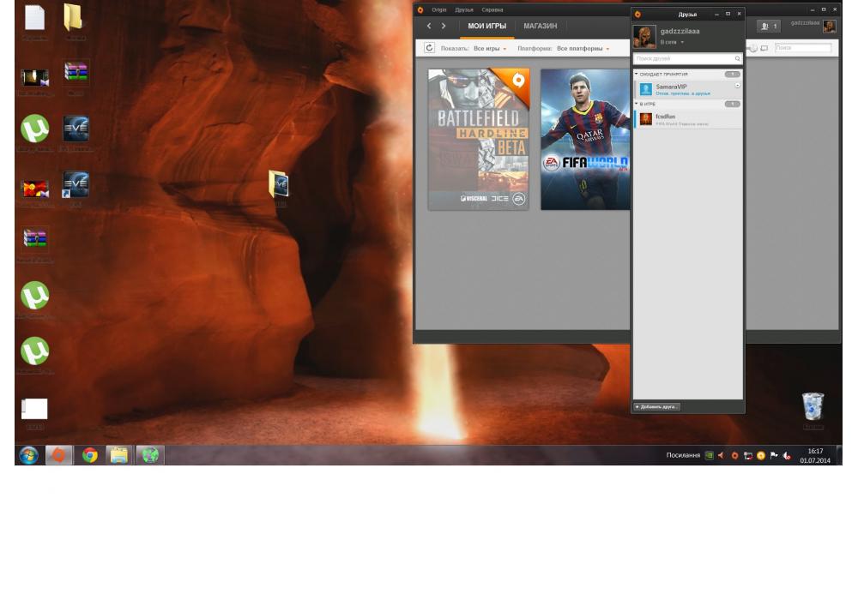Click SamaraVIP's avatar icon
The height and width of the screenshot is (600, 858).
click(646, 89)
